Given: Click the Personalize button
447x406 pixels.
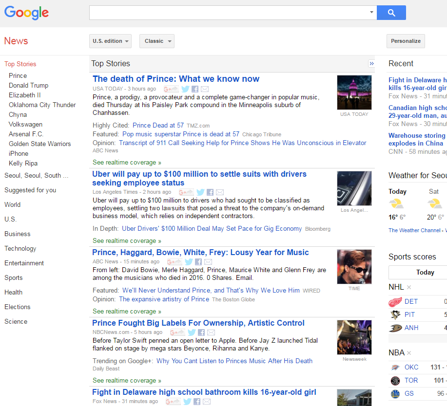Looking at the screenshot, I should (x=406, y=41).
